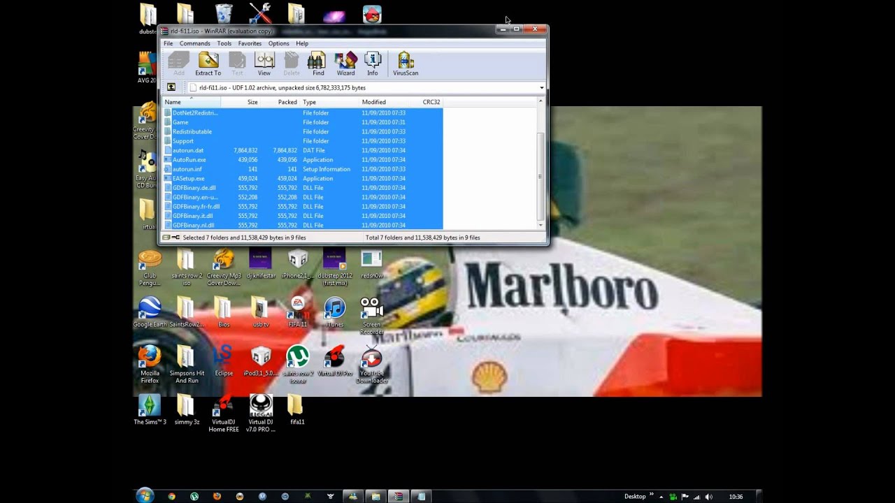Viewport: 895px width, 503px height.
Task: Expand the Desktop toolbar chevron
Action: pyautogui.click(x=651, y=495)
